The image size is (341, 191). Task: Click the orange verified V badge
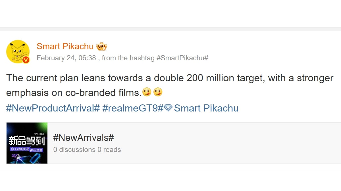tap(26, 60)
